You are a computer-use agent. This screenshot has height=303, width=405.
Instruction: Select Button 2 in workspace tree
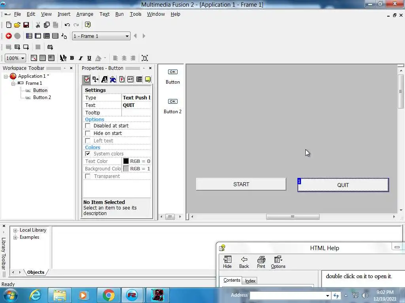[x=42, y=97]
